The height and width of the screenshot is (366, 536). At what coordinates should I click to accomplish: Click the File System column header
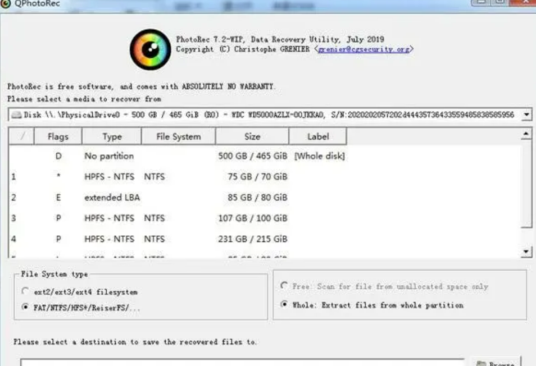[179, 136]
